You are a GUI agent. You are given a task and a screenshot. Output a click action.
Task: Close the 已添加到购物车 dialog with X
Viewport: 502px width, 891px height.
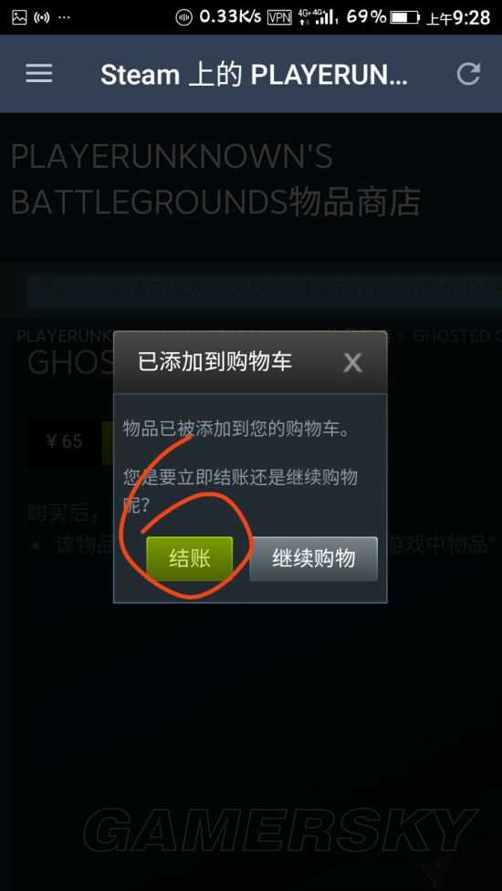[352, 363]
